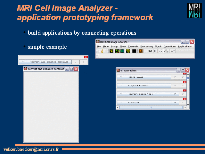Open the Show menu

pyautogui.click(x=106, y=46)
